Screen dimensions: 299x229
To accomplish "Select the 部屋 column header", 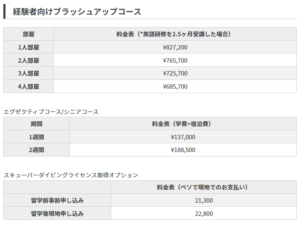I will [x=29, y=34].
